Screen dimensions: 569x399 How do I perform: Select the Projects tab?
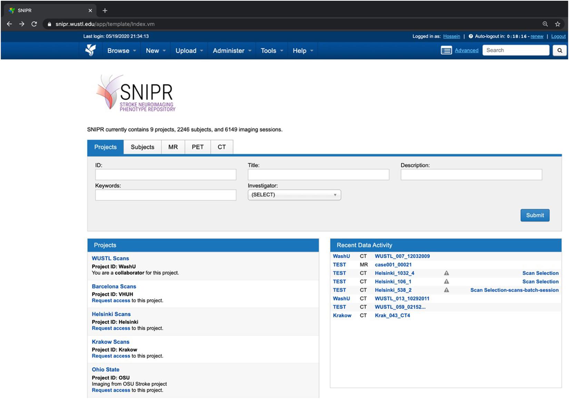click(106, 147)
